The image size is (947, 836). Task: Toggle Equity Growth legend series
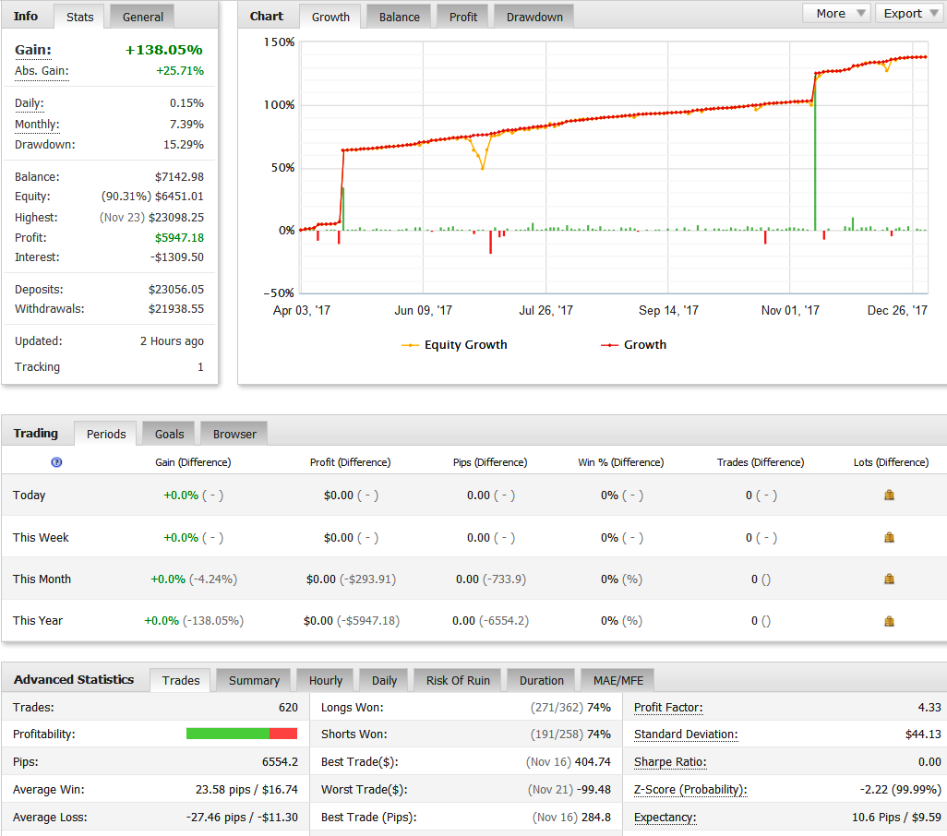pos(454,345)
